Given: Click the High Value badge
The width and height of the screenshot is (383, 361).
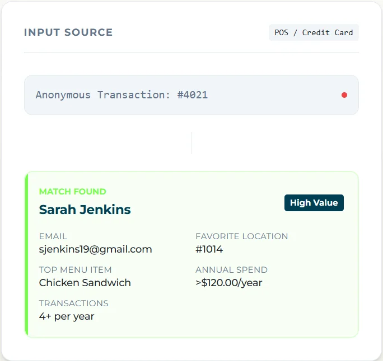Looking at the screenshot, I should pos(314,203).
